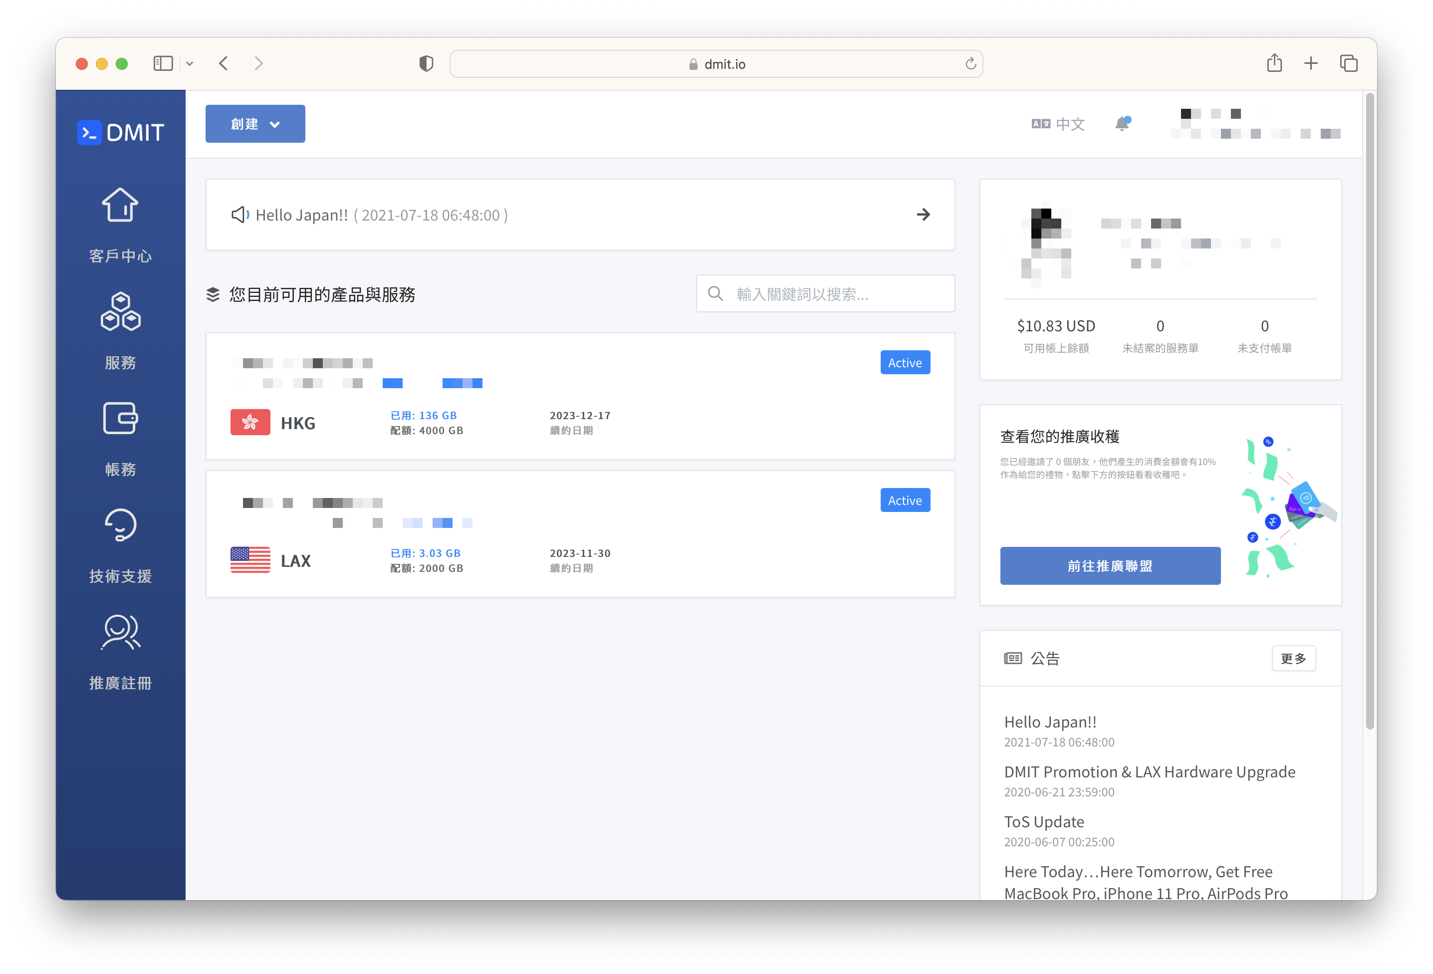Reload the dmit.io page
This screenshot has height=974, width=1433.
click(x=970, y=63)
